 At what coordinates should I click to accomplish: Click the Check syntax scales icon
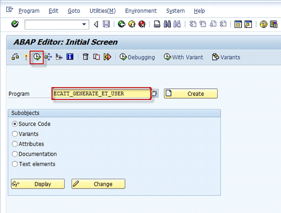tap(15, 57)
